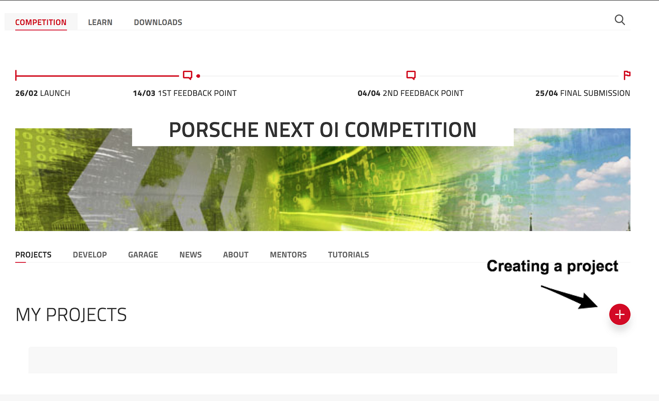The image size is (659, 401).
Task: Select the 1st feedback point speech-bubble marker
Action: 187,75
